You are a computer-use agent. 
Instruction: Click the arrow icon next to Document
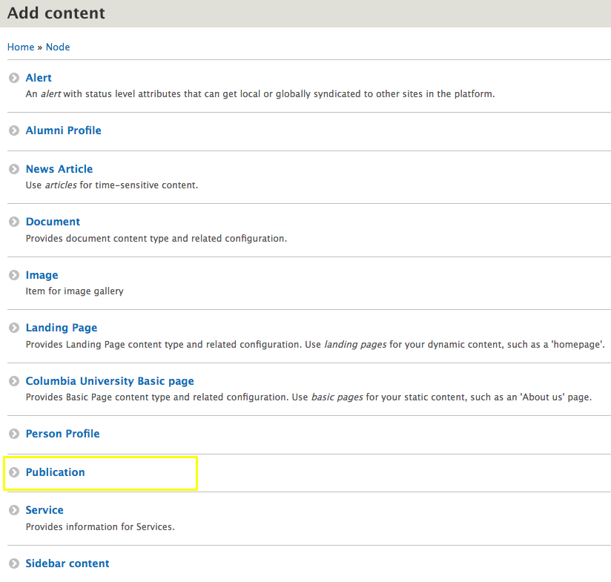[x=13, y=221]
